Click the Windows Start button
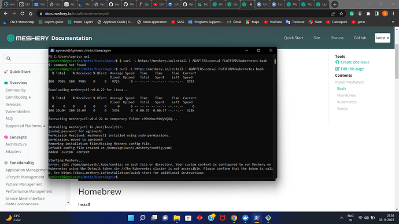 point(131,218)
